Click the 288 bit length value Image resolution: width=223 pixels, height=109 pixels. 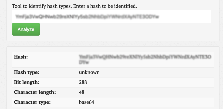pos(83,82)
